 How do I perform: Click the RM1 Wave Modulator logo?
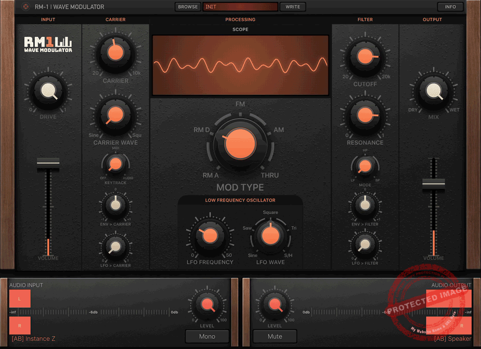(x=48, y=45)
